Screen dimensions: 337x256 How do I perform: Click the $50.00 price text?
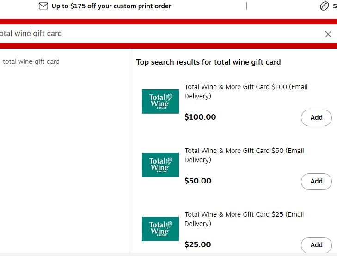(198, 181)
